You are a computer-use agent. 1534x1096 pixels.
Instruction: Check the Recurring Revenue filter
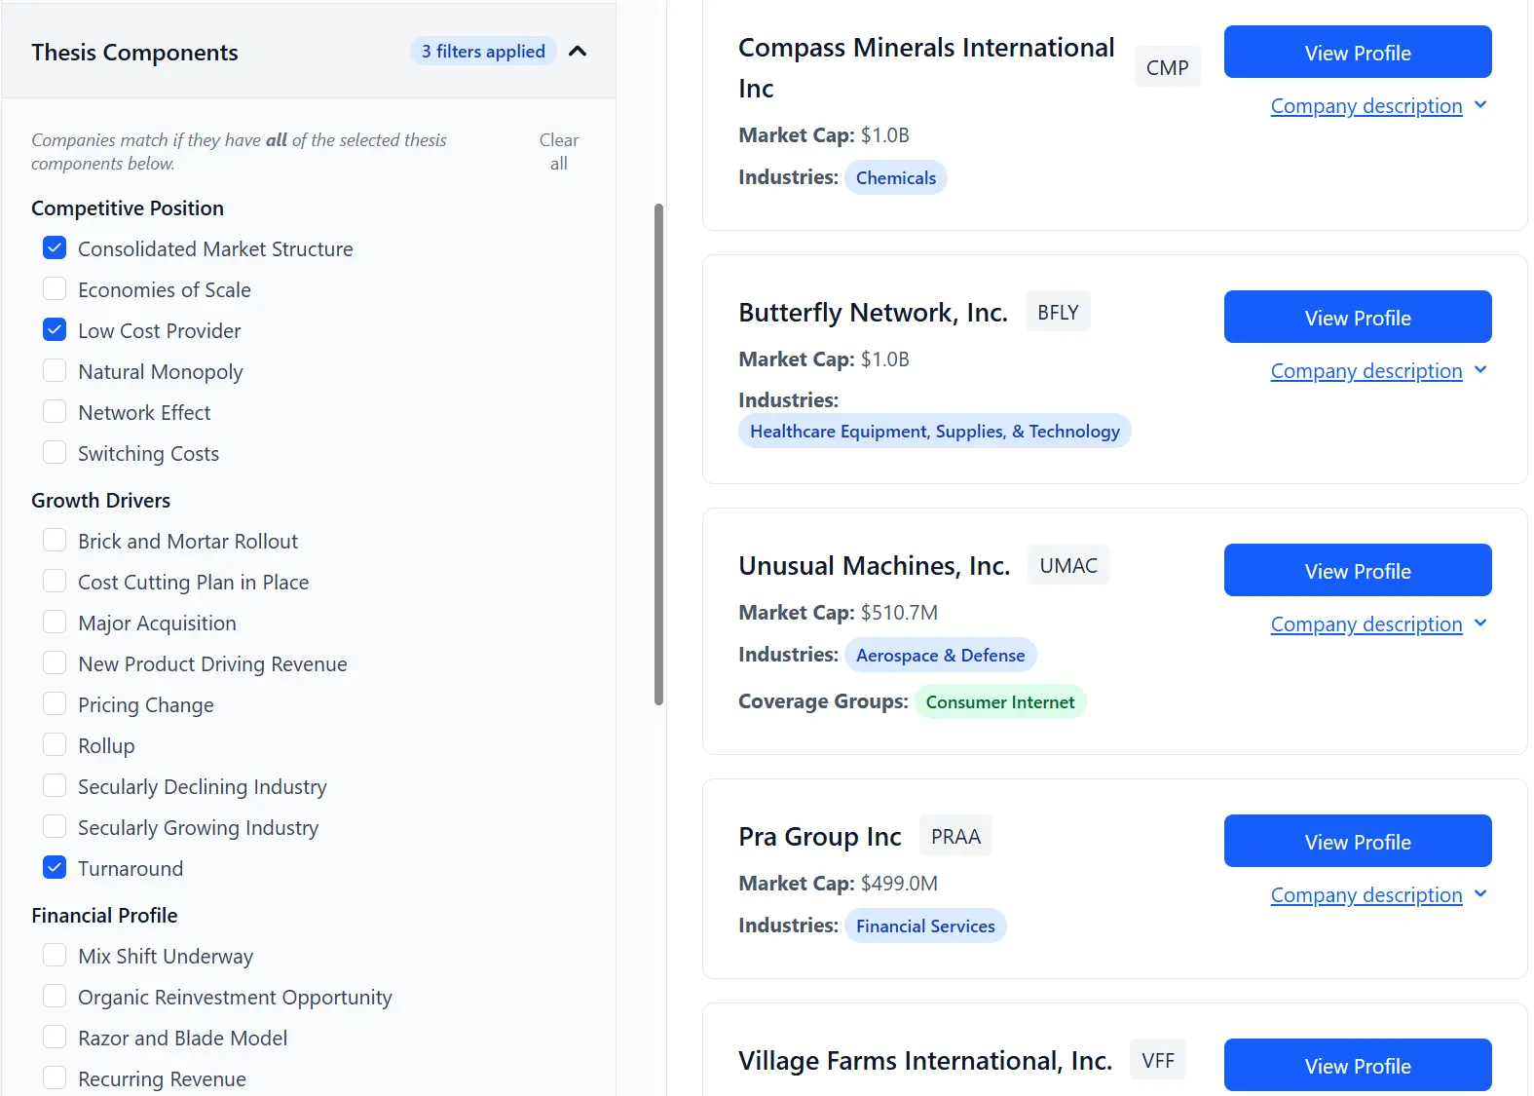point(55,1077)
